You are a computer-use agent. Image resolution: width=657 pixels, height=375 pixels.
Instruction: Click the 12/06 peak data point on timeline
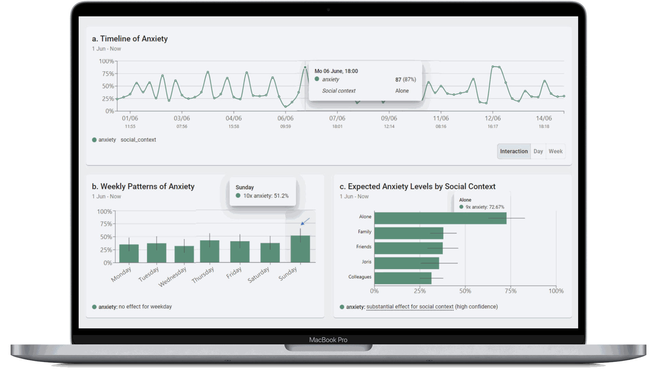click(x=493, y=67)
